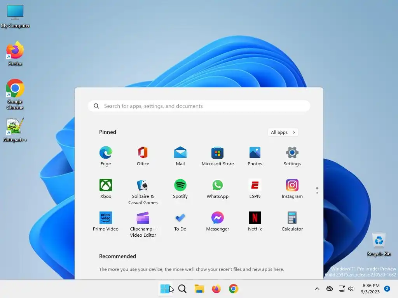Launch Chrome from the taskbar
The width and height of the screenshot is (398, 298).
click(x=234, y=289)
